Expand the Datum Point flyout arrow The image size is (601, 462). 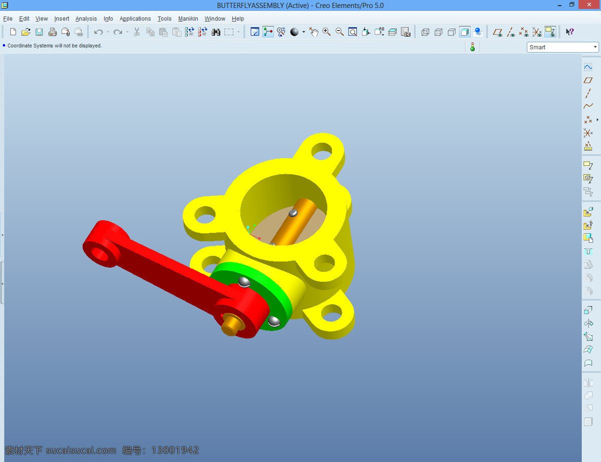597,120
